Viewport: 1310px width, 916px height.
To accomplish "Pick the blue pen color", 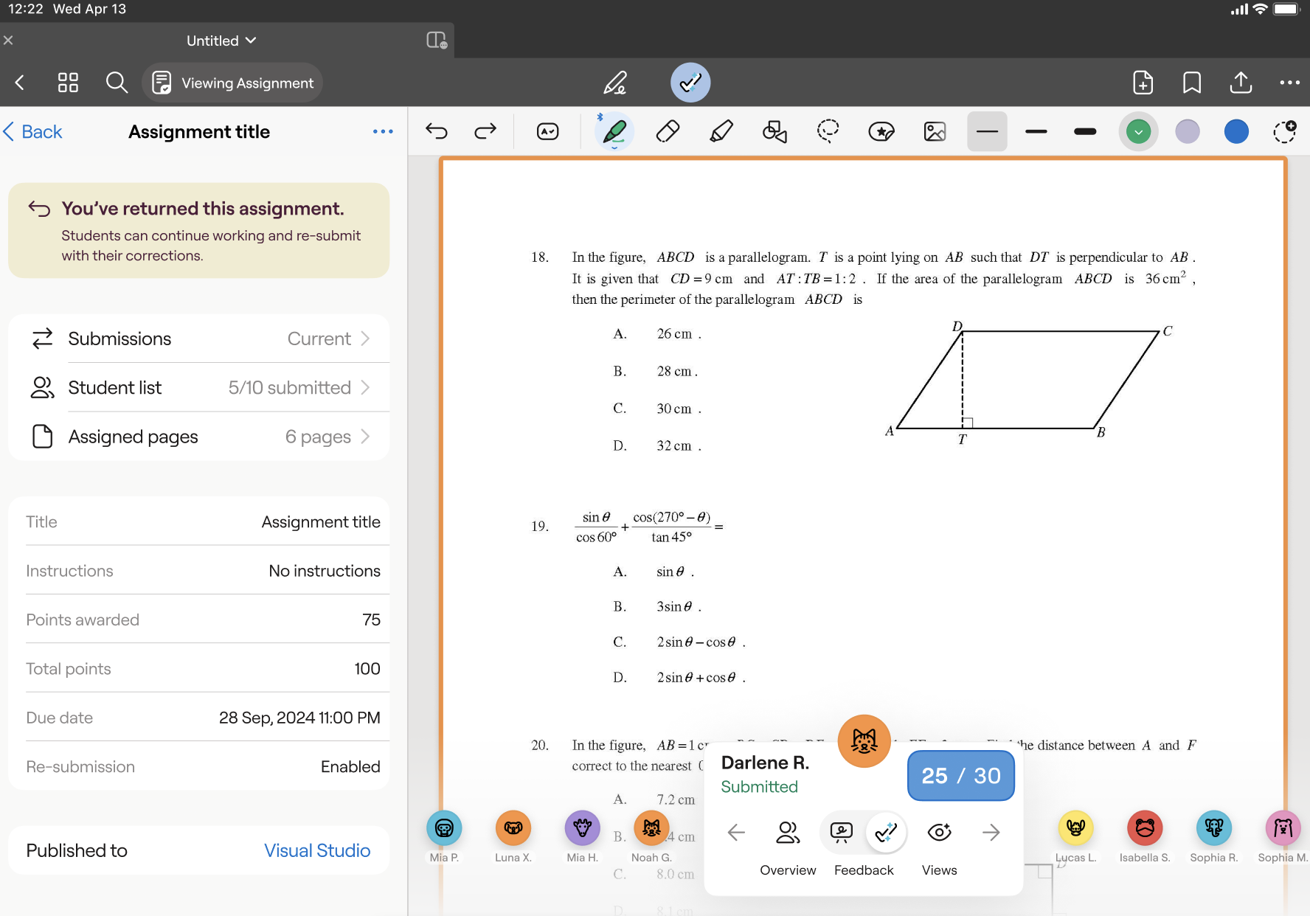I will click(1236, 132).
